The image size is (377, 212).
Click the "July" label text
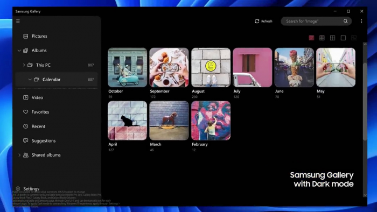point(237,91)
